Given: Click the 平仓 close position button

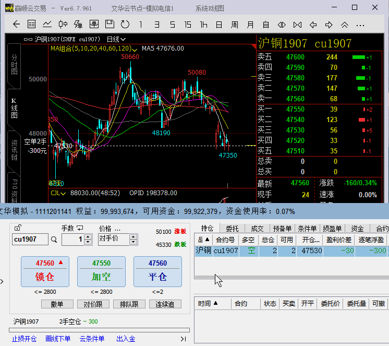Looking at the screenshot, I should (x=158, y=271).
